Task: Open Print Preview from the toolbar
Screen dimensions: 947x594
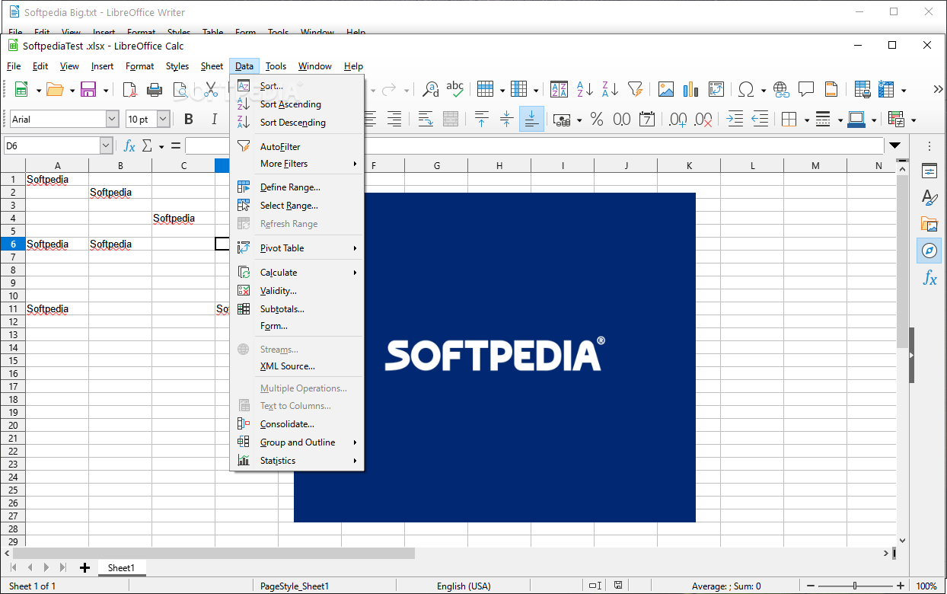Action: (x=180, y=90)
